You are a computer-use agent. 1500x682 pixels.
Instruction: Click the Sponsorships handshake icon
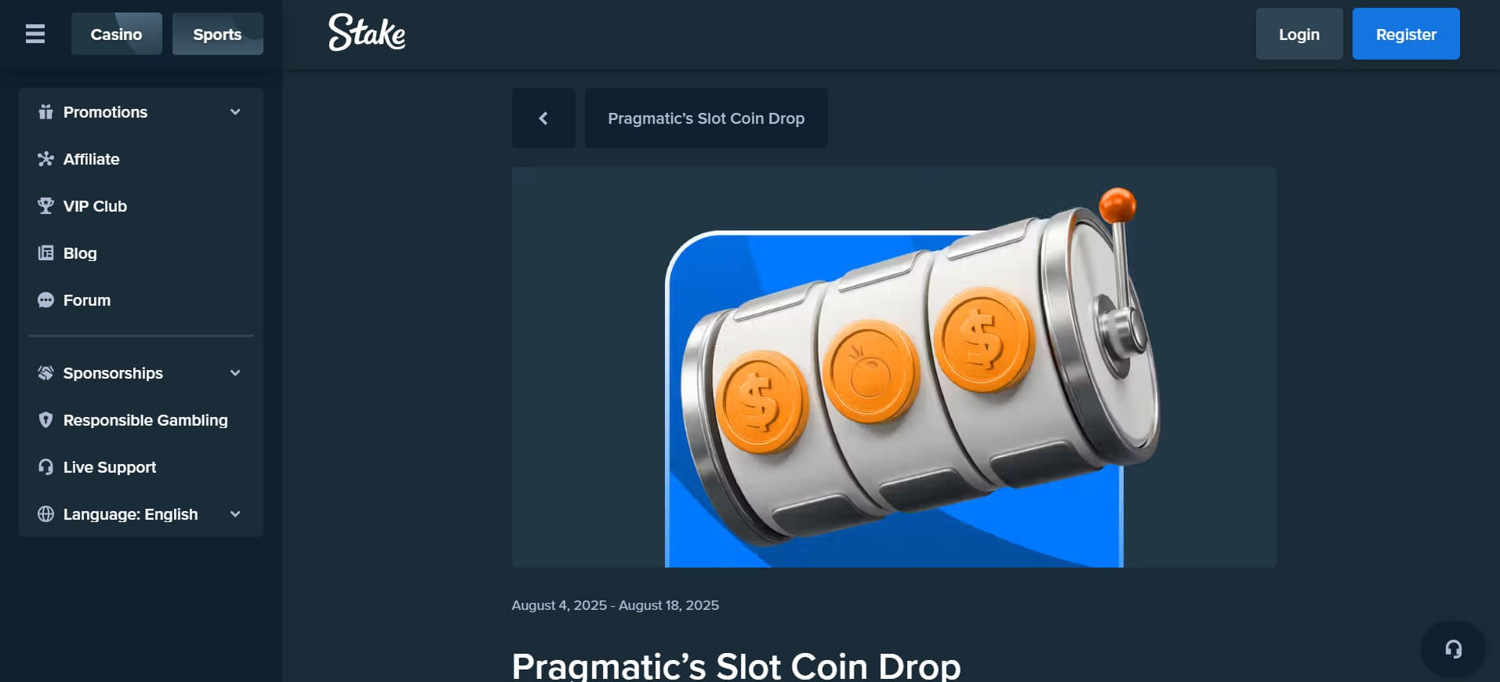point(45,373)
